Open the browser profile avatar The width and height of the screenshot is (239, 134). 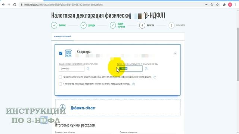point(230,5)
